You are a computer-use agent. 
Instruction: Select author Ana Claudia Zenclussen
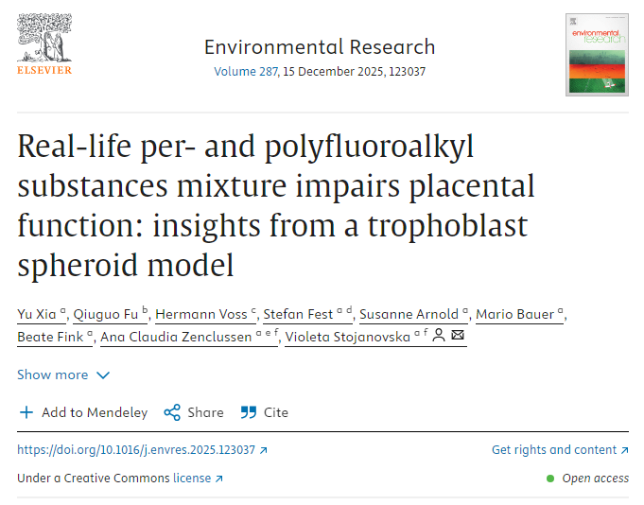(176, 337)
